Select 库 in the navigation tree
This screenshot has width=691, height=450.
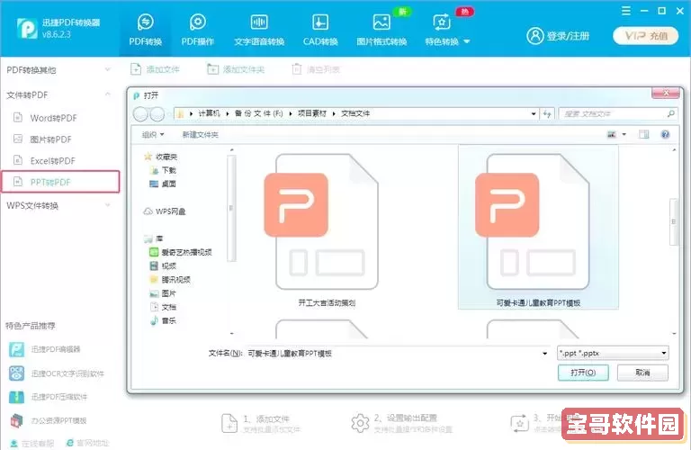point(154,238)
